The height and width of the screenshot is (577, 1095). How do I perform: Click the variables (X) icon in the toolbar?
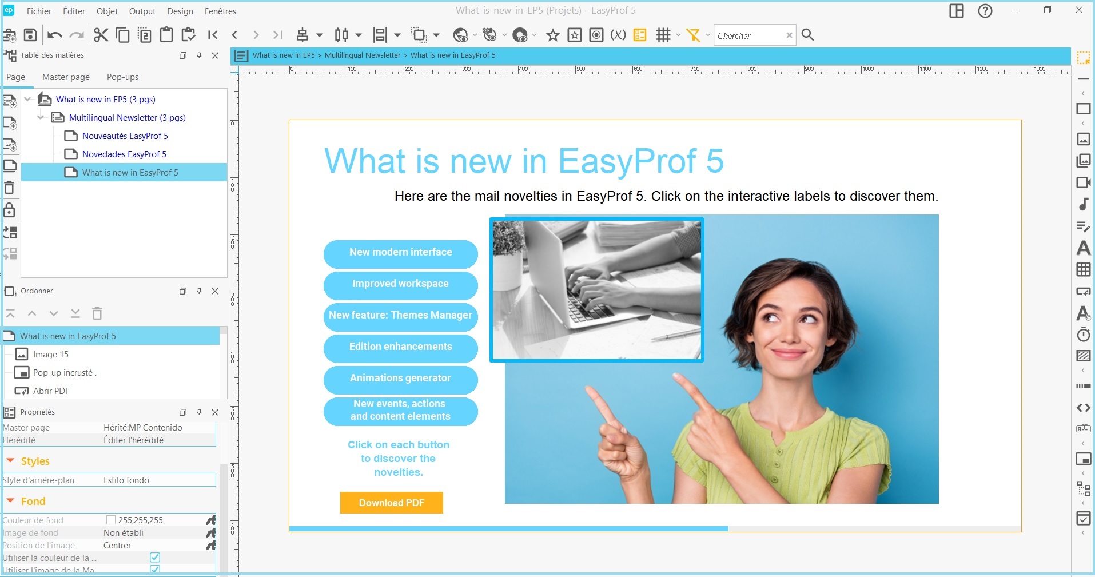click(618, 35)
